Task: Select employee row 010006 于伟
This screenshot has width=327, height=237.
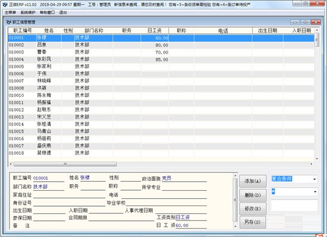Action: coord(161,74)
